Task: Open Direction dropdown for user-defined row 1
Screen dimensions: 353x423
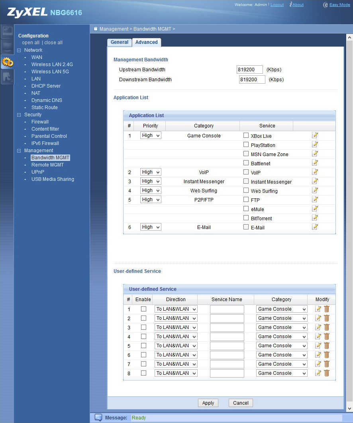Action: click(176, 309)
